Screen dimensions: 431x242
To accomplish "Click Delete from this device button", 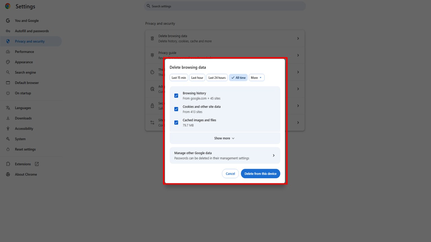I will pyautogui.click(x=260, y=174).
